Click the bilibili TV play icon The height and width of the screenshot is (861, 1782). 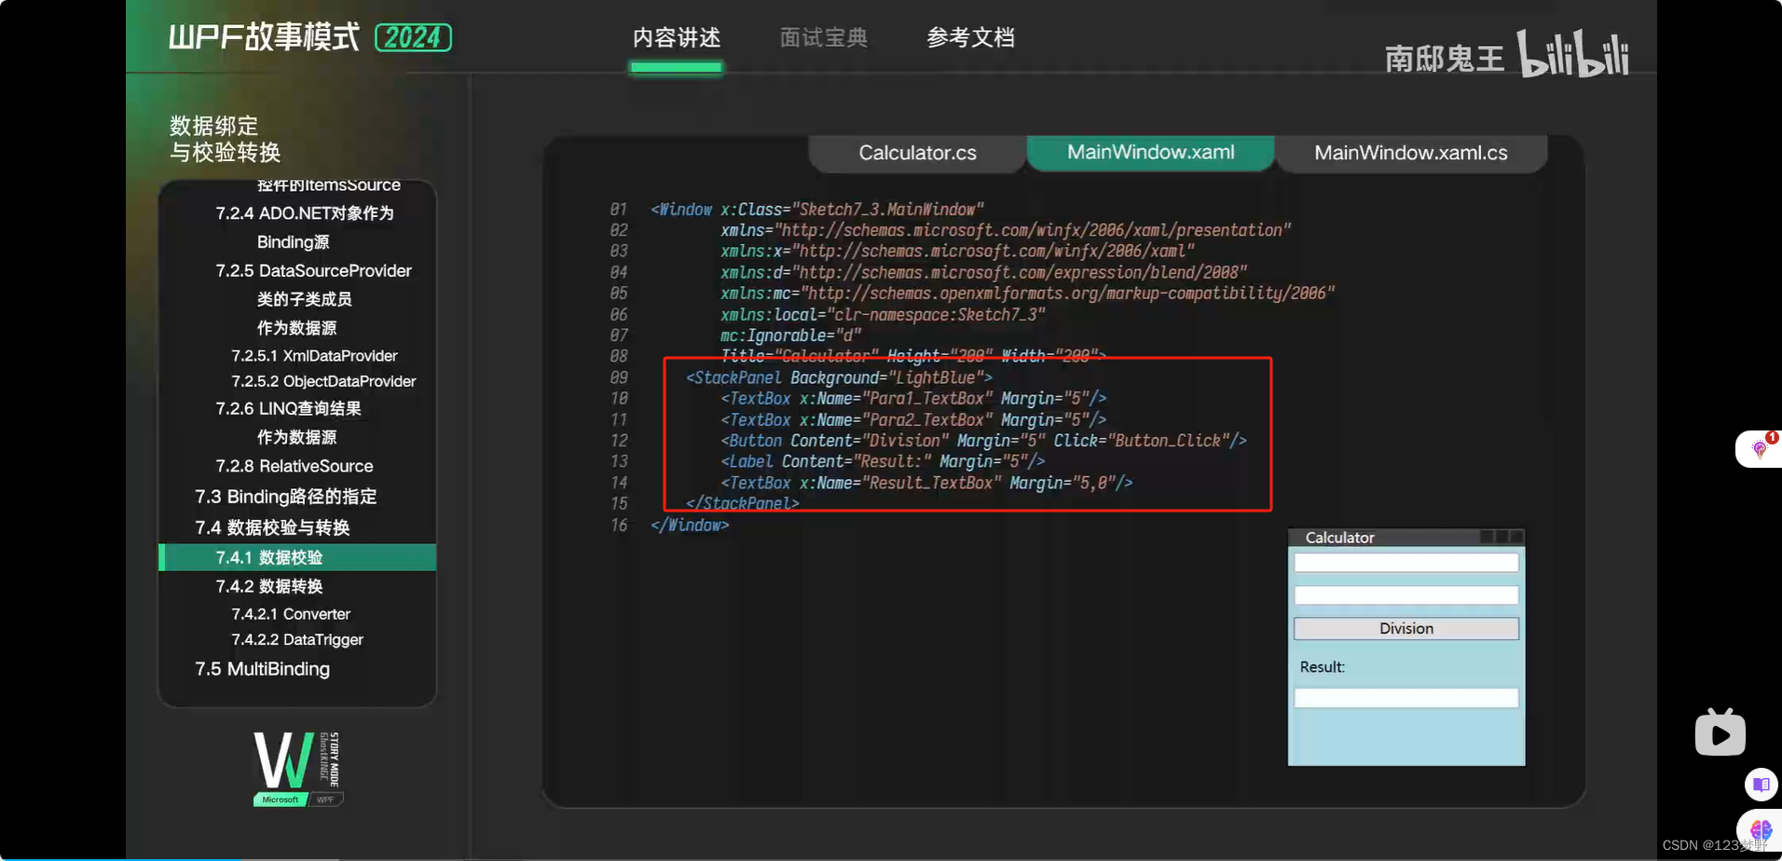pos(1720,732)
